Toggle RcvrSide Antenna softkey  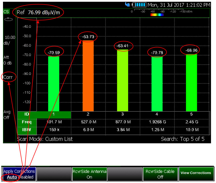click(x=90, y=174)
